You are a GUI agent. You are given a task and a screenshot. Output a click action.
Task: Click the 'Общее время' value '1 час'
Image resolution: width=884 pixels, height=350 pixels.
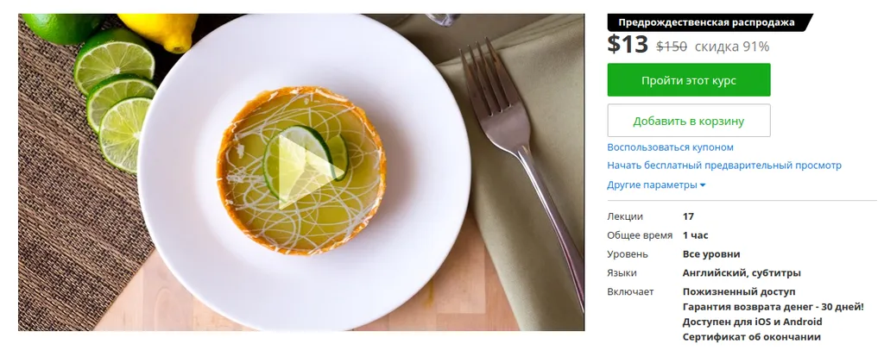(x=695, y=235)
